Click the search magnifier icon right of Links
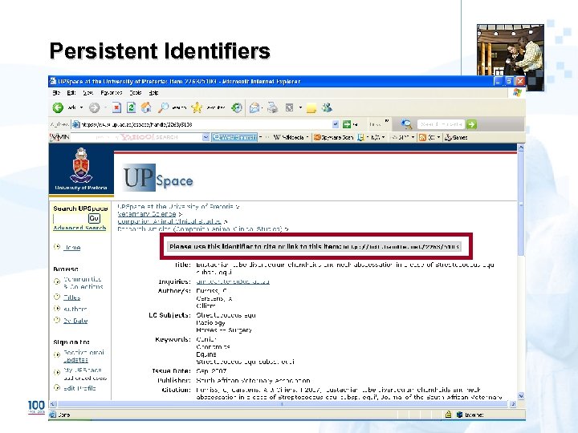578x433 pixels. 406,124
